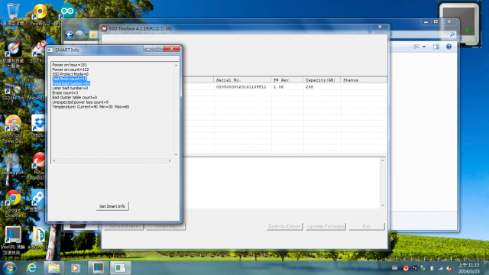The height and width of the screenshot is (275, 489).
Task: Launch the PowerISO desktop shortcut
Action: click(40, 14)
